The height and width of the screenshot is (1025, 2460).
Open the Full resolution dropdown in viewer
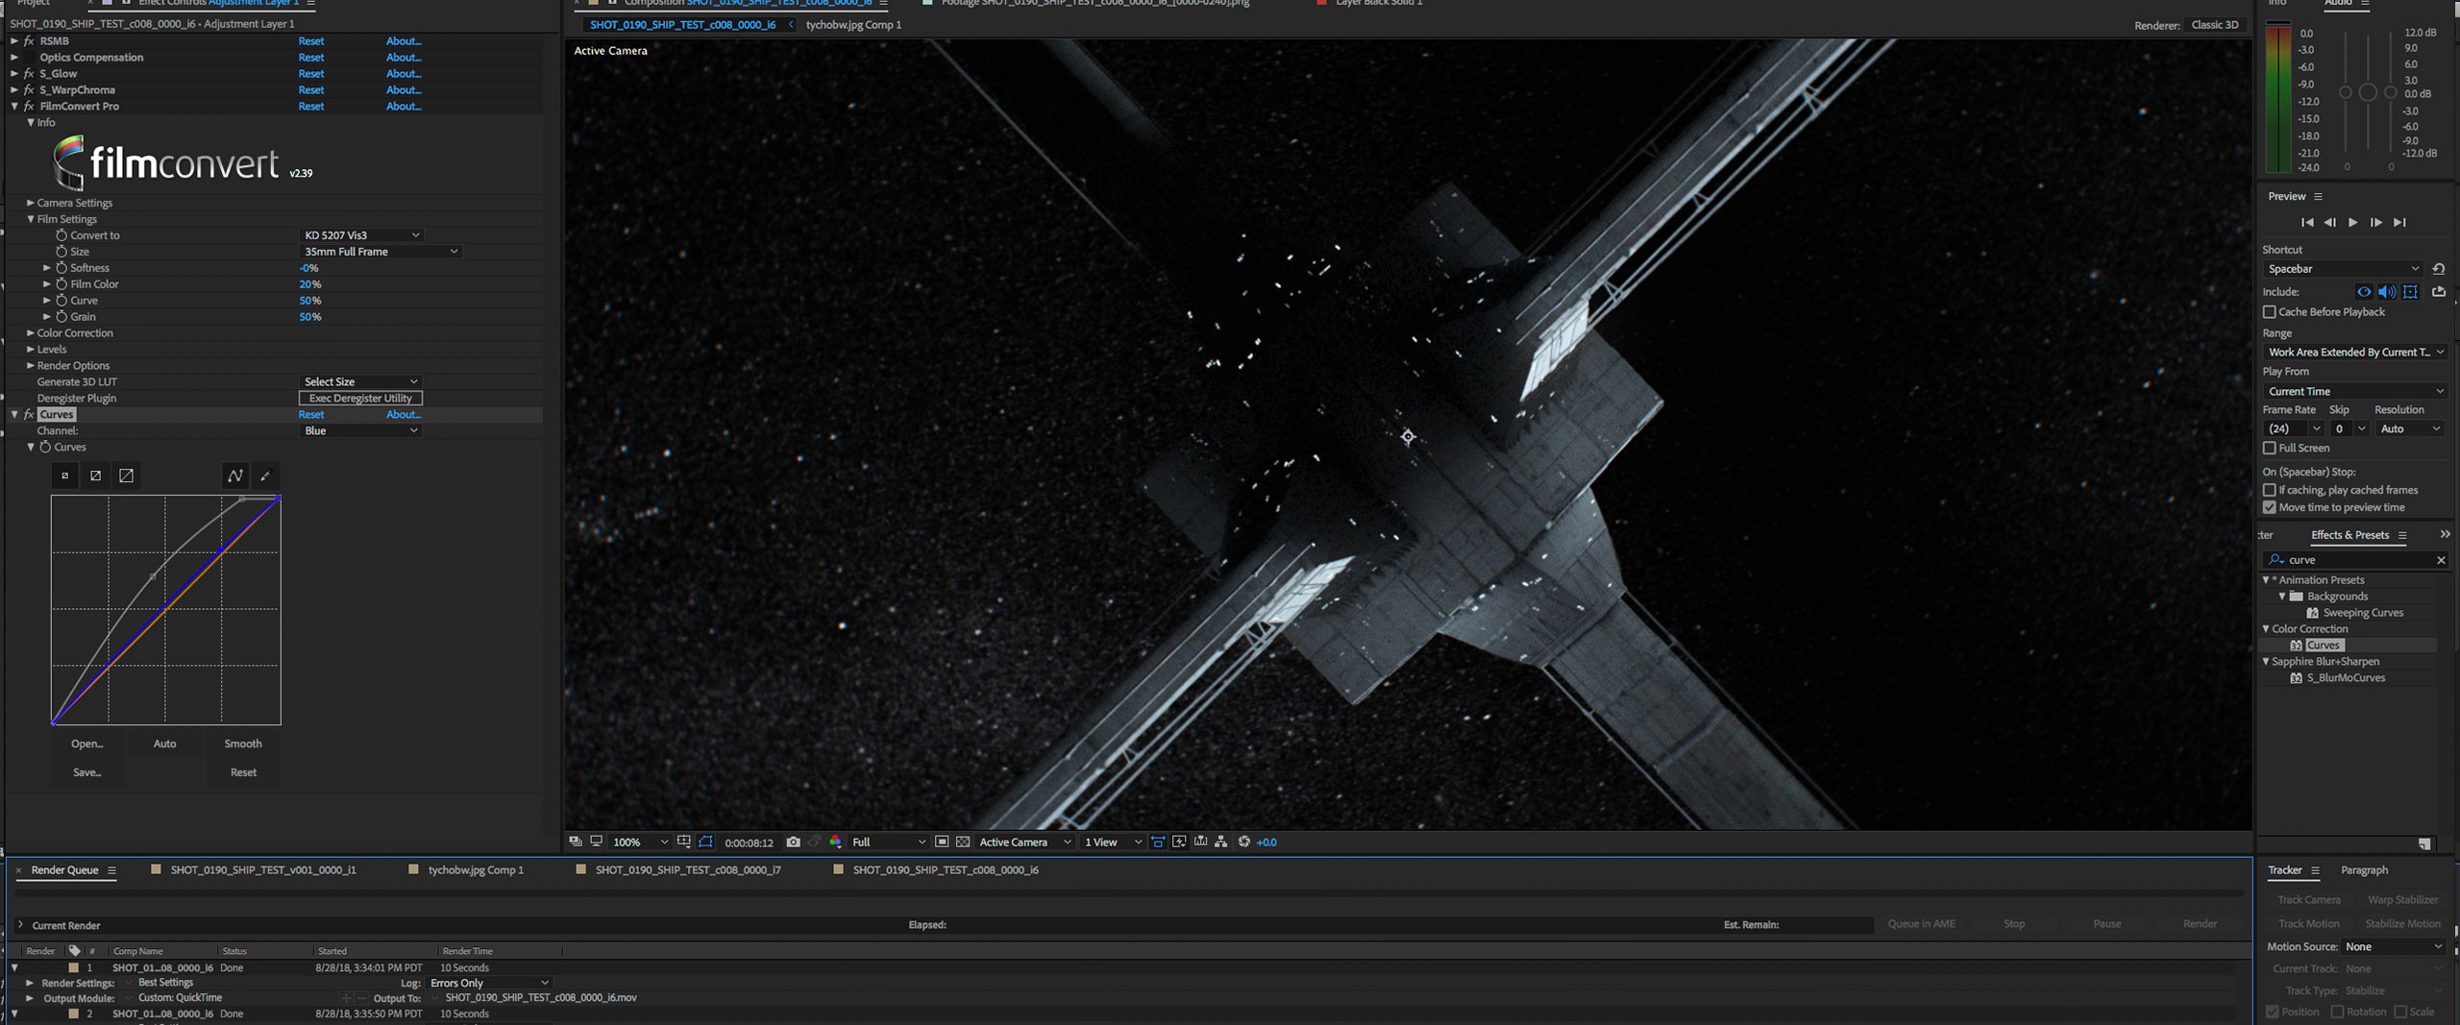pos(888,842)
